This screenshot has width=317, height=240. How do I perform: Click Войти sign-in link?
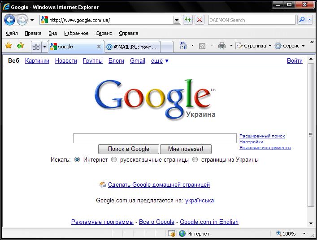tap(295, 60)
